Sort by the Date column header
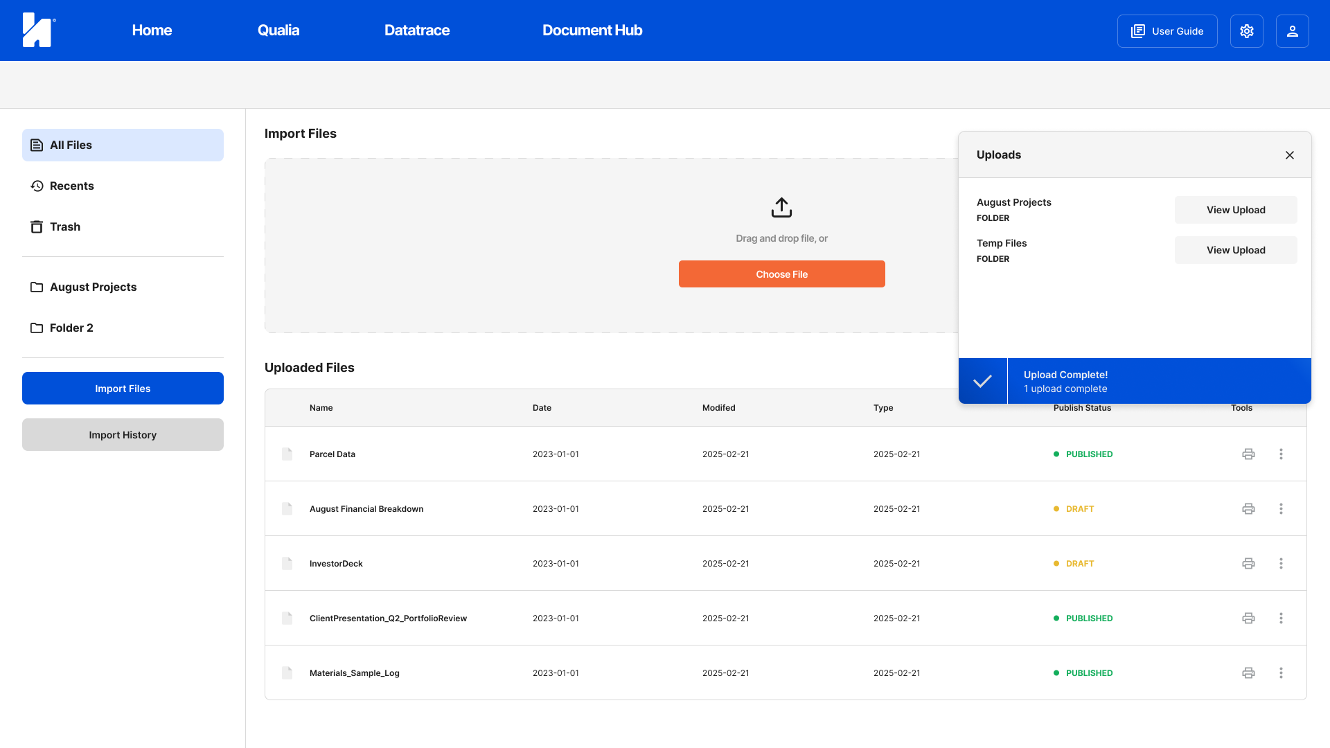The height and width of the screenshot is (748, 1330). point(542,408)
